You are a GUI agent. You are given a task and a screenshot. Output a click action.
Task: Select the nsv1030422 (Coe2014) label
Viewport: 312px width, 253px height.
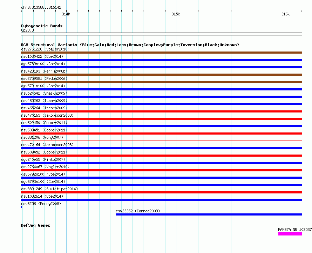point(42,56)
